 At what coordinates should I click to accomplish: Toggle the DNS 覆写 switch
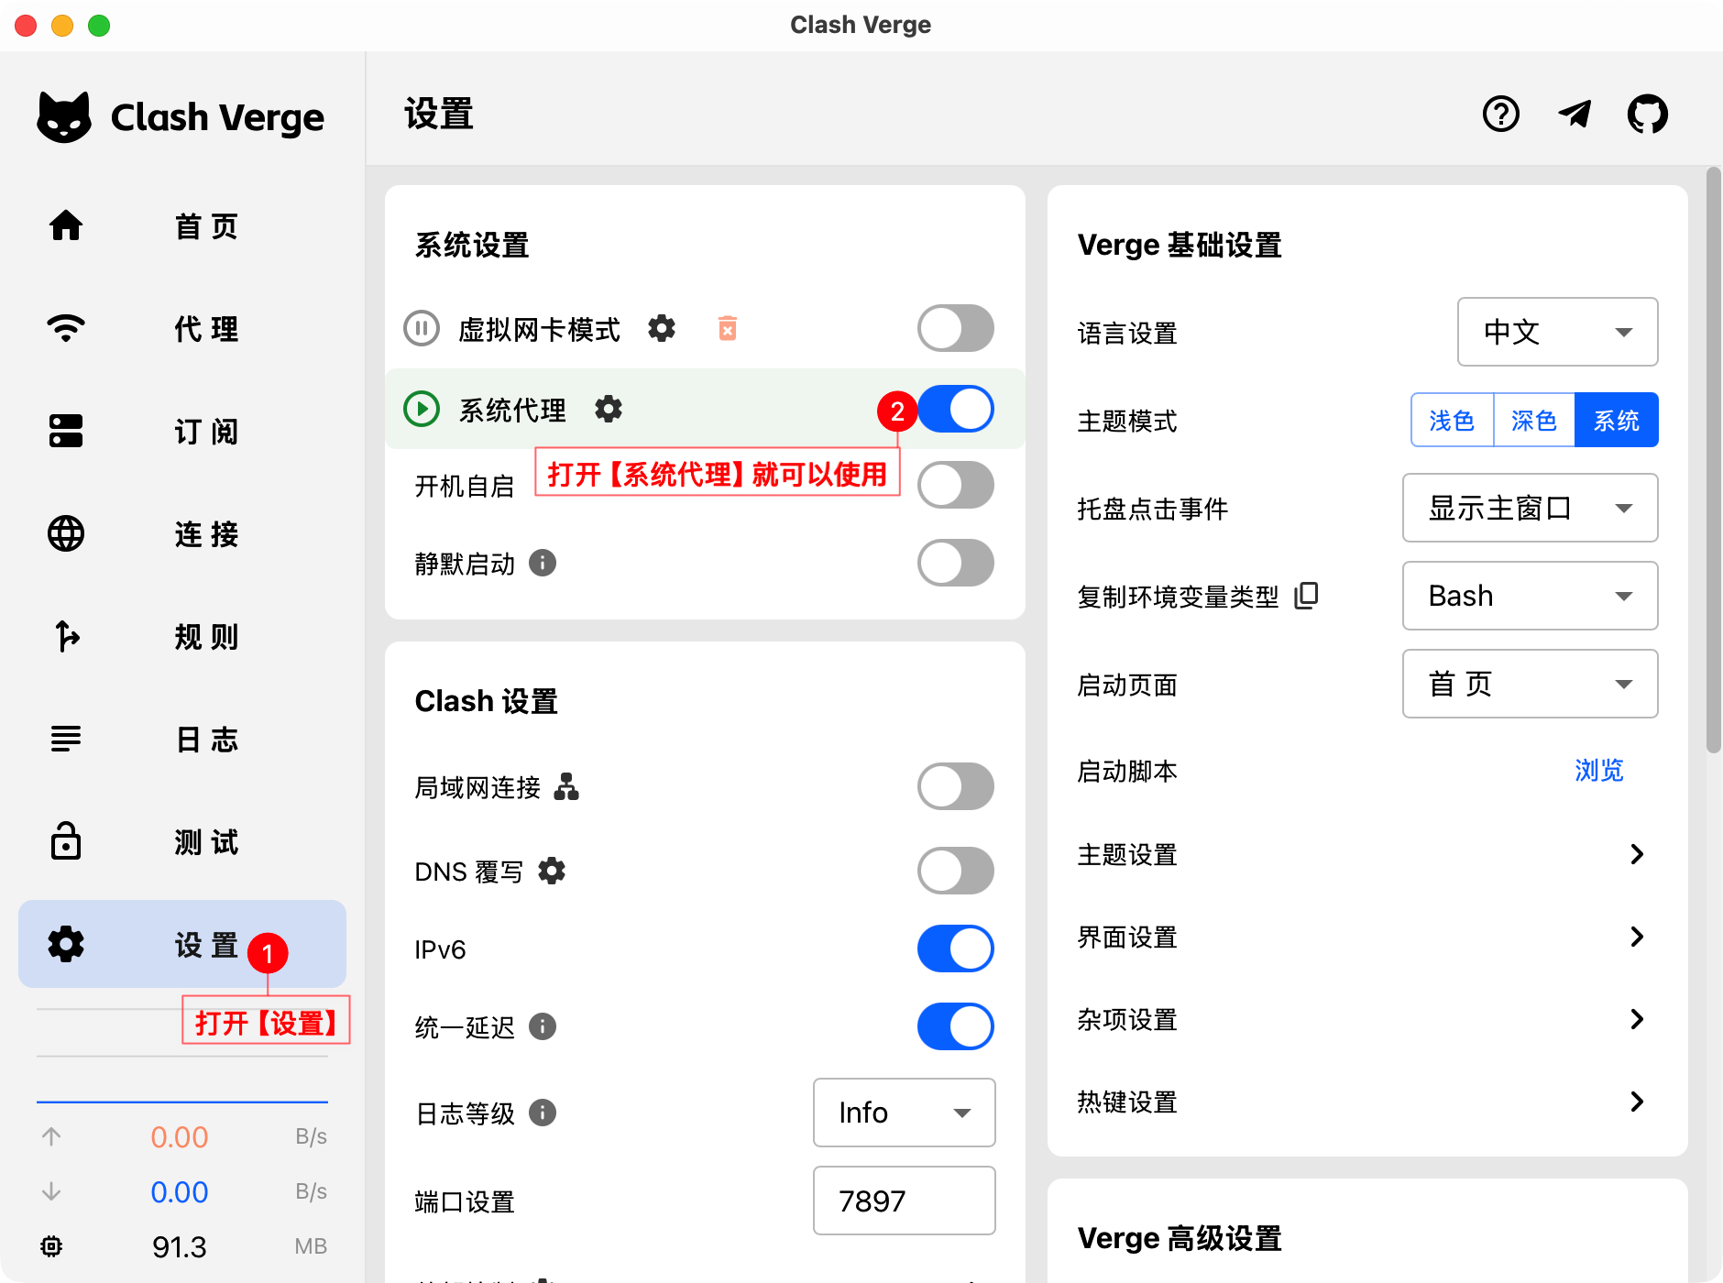[x=956, y=871]
